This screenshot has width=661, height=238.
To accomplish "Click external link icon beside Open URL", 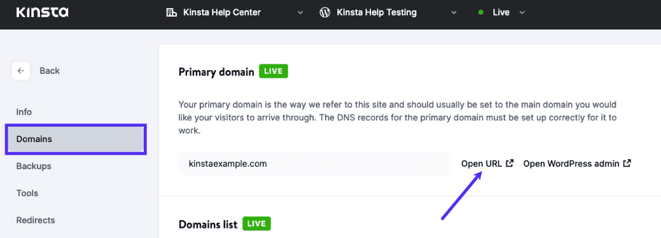I will (510, 164).
